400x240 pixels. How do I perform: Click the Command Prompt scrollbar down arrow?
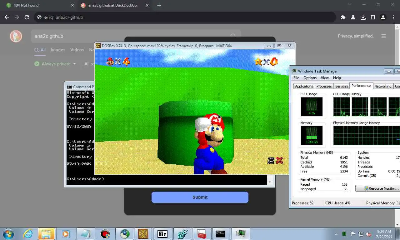click(270, 182)
